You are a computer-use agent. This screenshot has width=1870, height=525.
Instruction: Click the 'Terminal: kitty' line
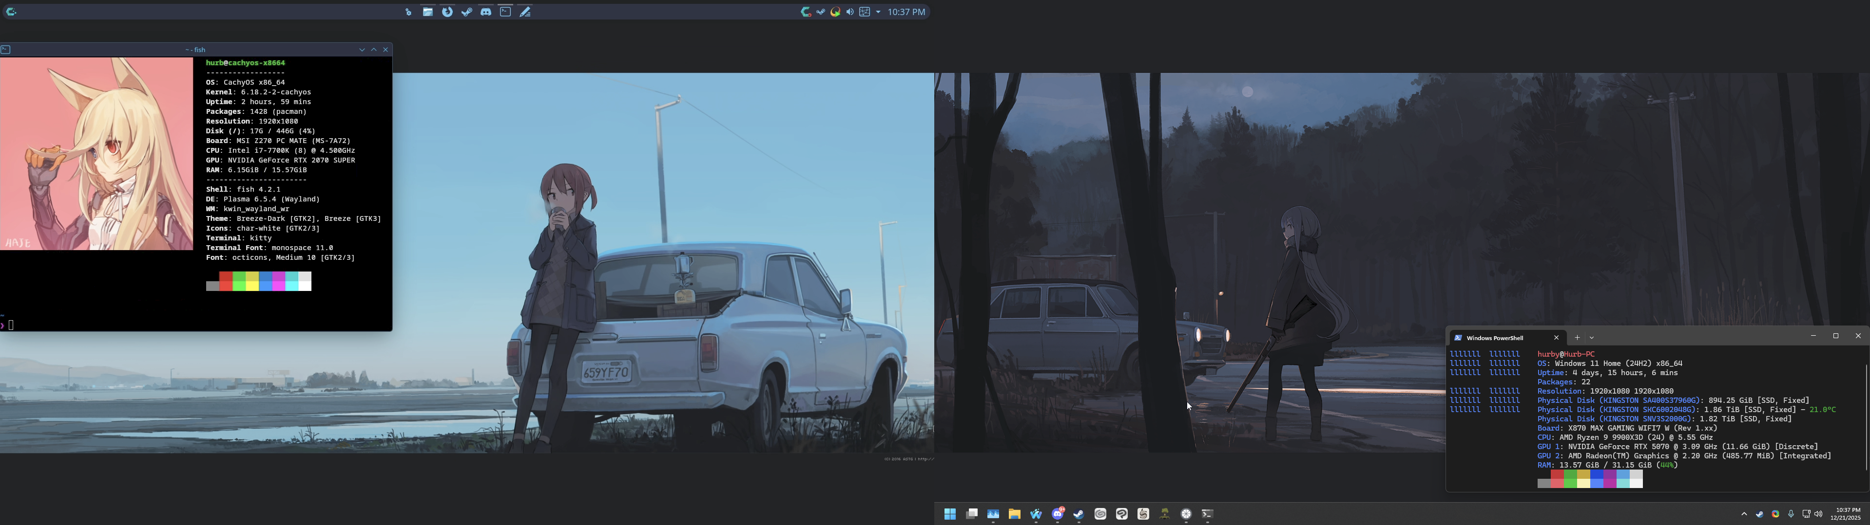pyautogui.click(x=239, y=238)
